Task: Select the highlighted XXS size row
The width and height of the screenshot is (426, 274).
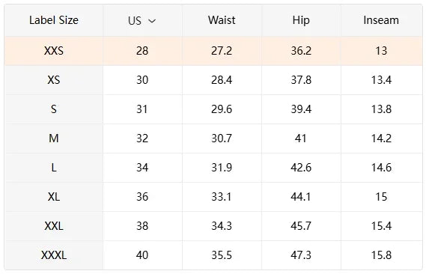Action: point(213,51)
